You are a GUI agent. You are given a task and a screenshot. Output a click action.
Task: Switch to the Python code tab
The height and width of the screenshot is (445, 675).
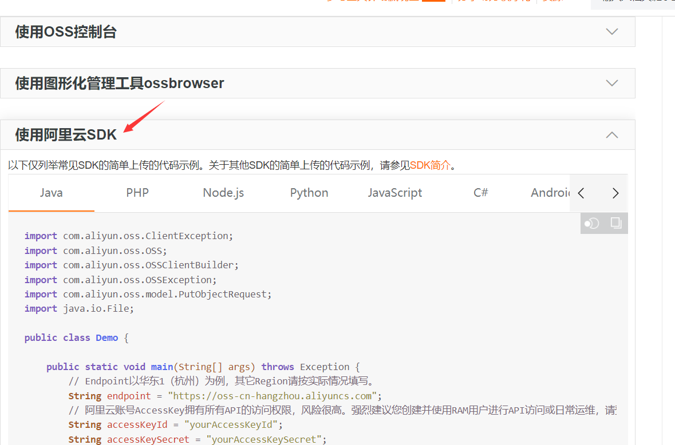(x=309, y=193)
